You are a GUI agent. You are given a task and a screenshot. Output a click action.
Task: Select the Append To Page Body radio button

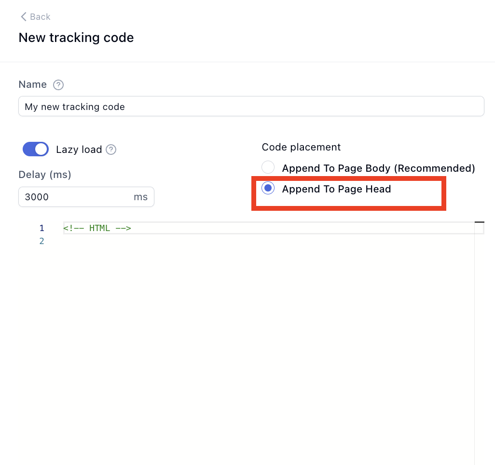[x=268, y=168]
